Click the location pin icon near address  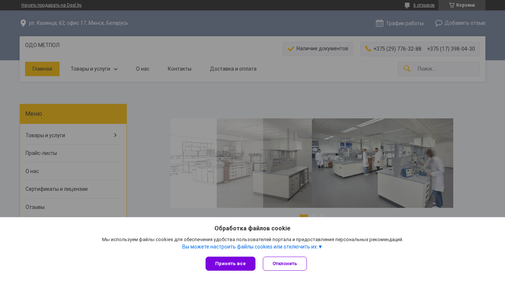pyautogui.click(x=23, y=23)
